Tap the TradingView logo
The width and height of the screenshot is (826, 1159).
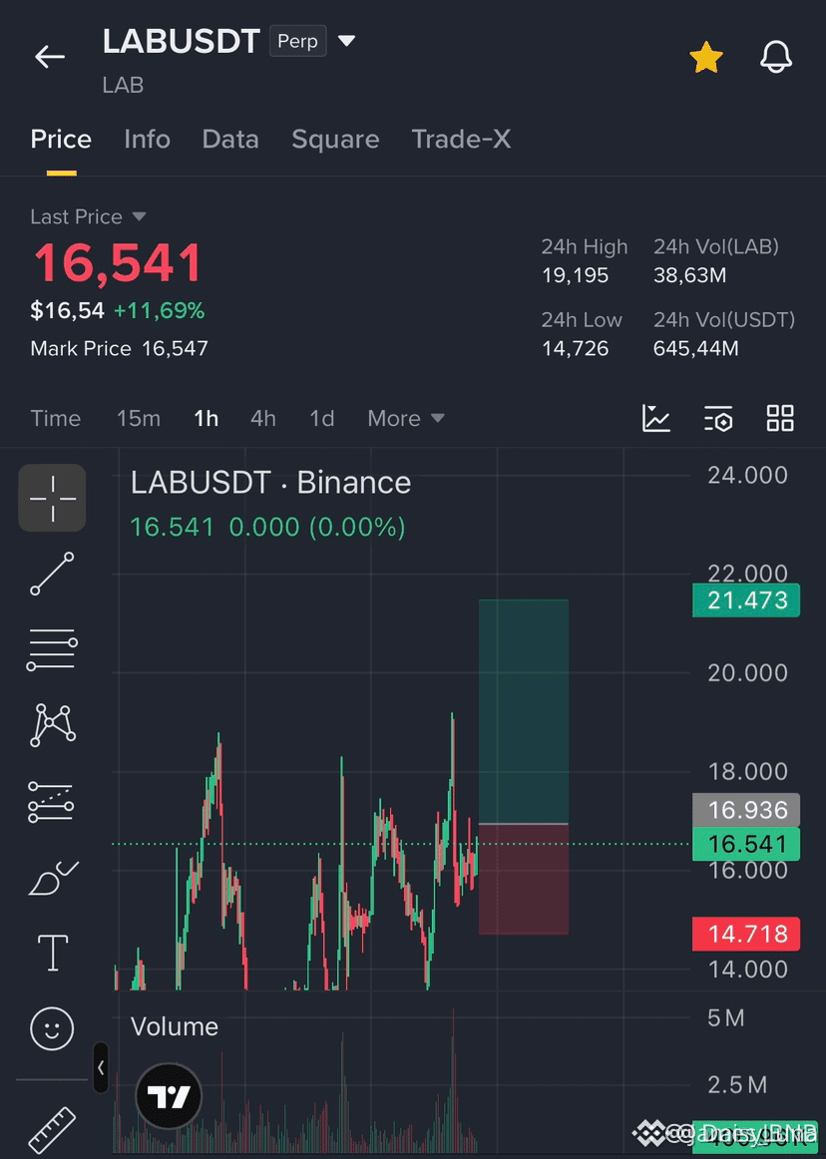(x=170, y=1096)
